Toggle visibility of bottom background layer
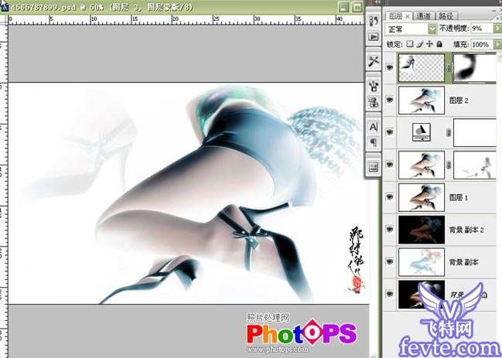 tap(390, 294)
